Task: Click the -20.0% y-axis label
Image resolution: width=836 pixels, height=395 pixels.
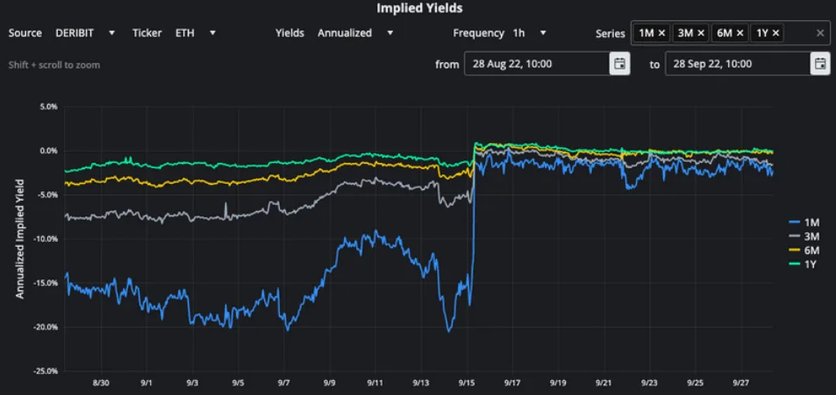Action: point(46,327)
